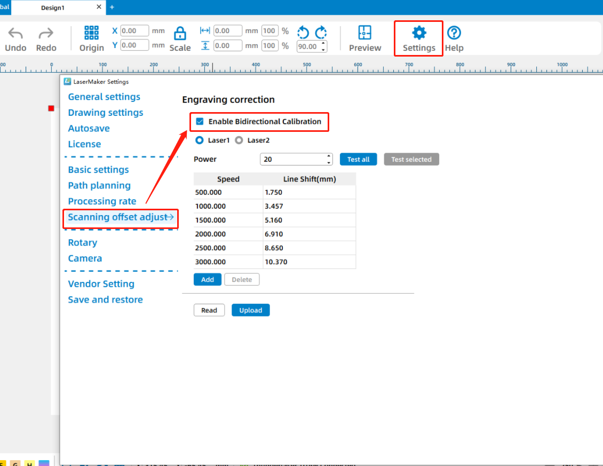Open General settings in the sidebar

[104, 97]
